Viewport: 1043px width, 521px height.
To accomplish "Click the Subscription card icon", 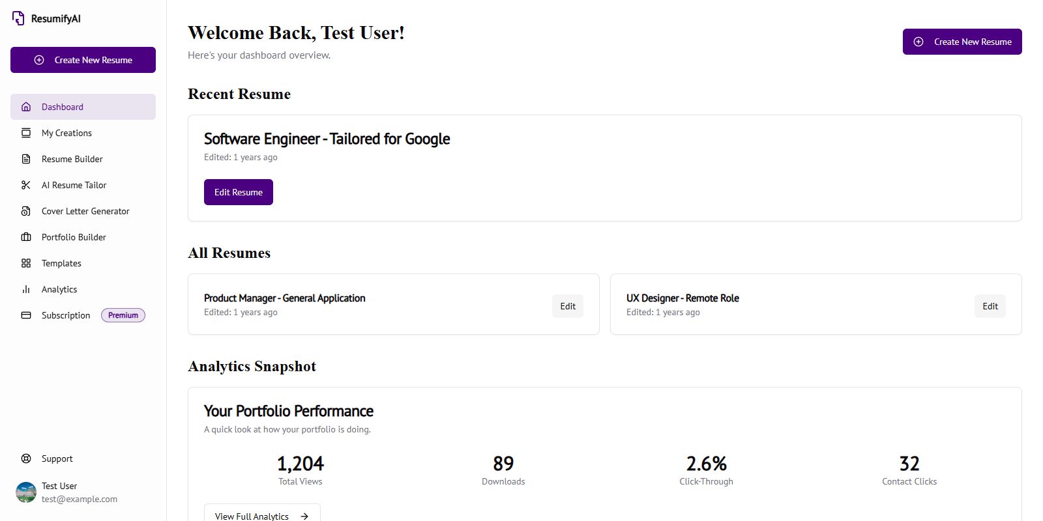I will click(x=26, y=315).
